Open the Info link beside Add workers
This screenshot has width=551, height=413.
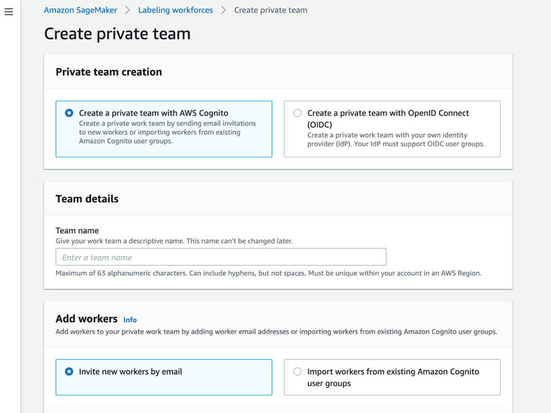(x=130, y=320)
